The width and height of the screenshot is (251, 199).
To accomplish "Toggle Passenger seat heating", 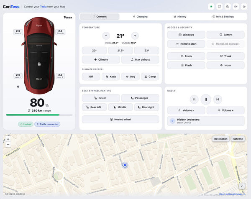I will 140,98.
